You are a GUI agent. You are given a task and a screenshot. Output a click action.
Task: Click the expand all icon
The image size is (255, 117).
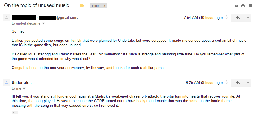[236, 6]
